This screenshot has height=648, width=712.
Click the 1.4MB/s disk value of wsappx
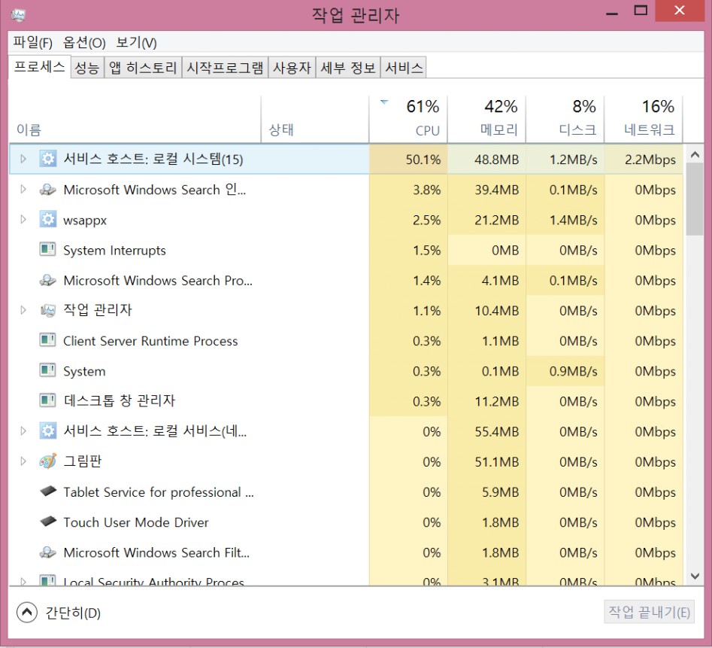point(573,220)
